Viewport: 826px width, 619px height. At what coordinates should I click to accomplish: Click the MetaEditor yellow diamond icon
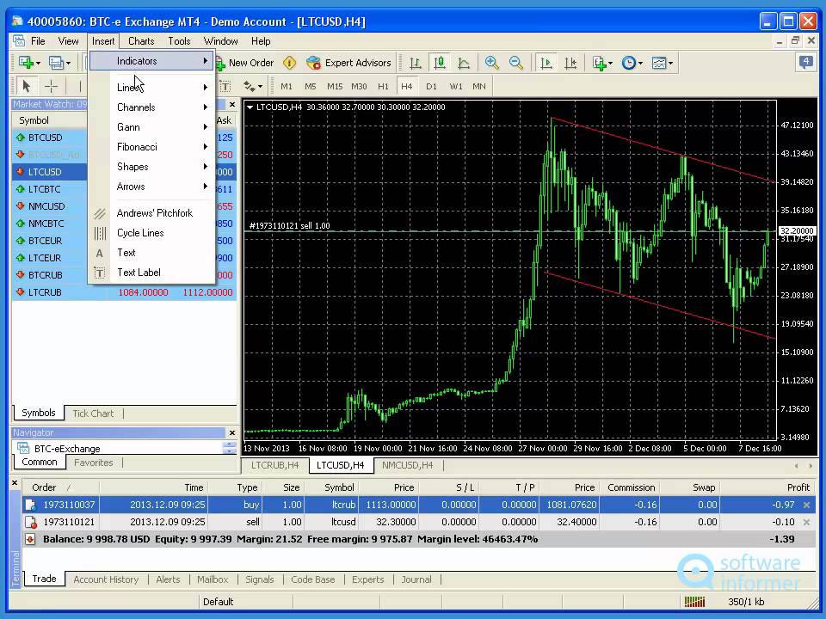(289, 63)
